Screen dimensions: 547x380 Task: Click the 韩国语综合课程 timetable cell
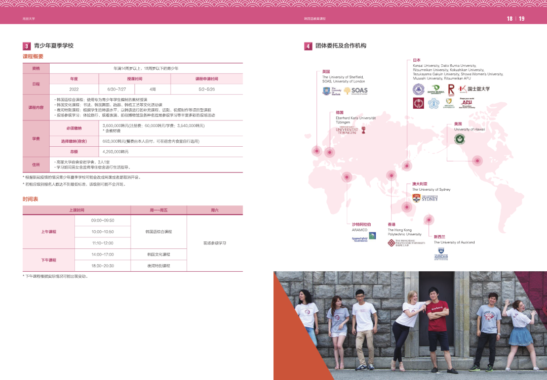click(159, 231)
